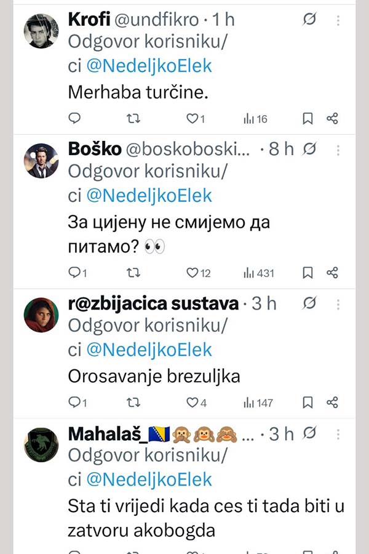Viewport: 369px width, 554px height.
Task: Open more options for Boško's tweet
Action: (x=338, y=150)
